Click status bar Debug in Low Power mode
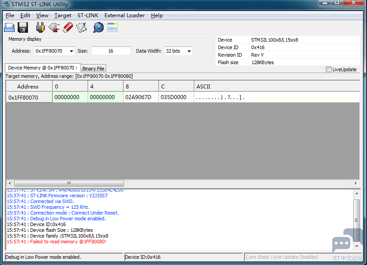Image resolution: width=367 pixels, height=265 pixels. tap(43, 257)
